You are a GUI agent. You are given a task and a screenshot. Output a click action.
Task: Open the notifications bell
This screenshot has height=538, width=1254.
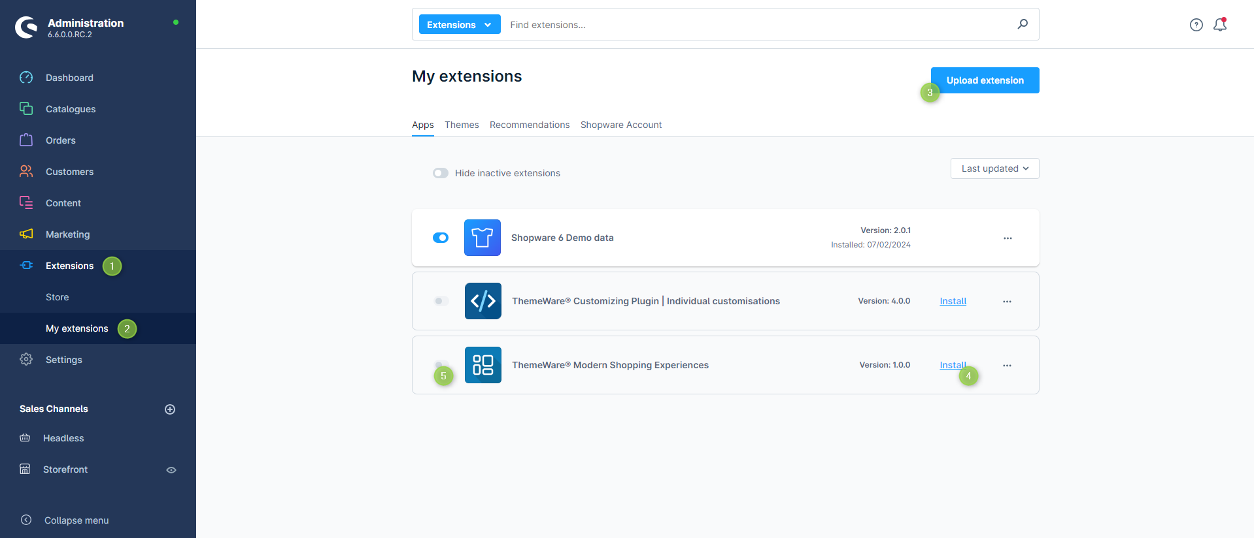[1220, 25]
